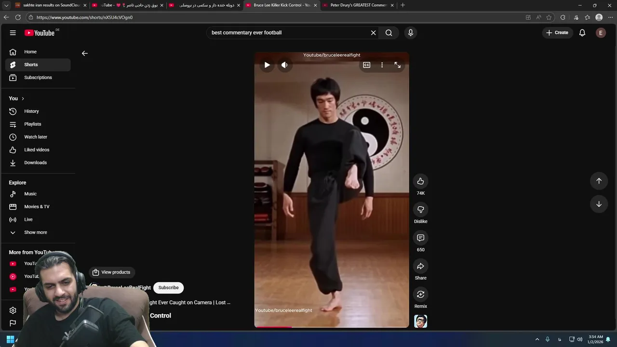
Task: Open Watch later in the sidebar
Action: pos(38,137)
